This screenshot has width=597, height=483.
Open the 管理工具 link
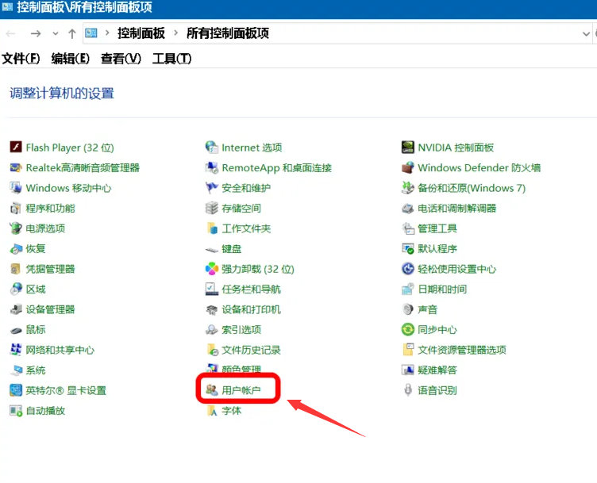point(437,228)
